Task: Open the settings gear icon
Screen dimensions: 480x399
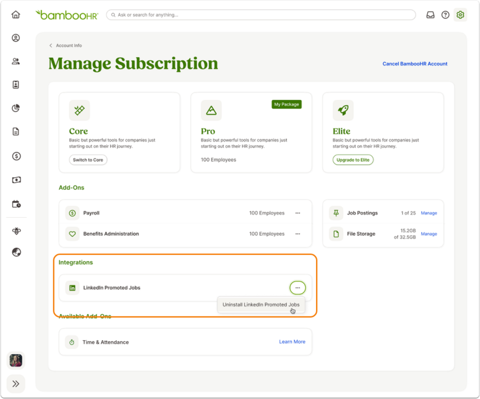Action: (460, 15)
